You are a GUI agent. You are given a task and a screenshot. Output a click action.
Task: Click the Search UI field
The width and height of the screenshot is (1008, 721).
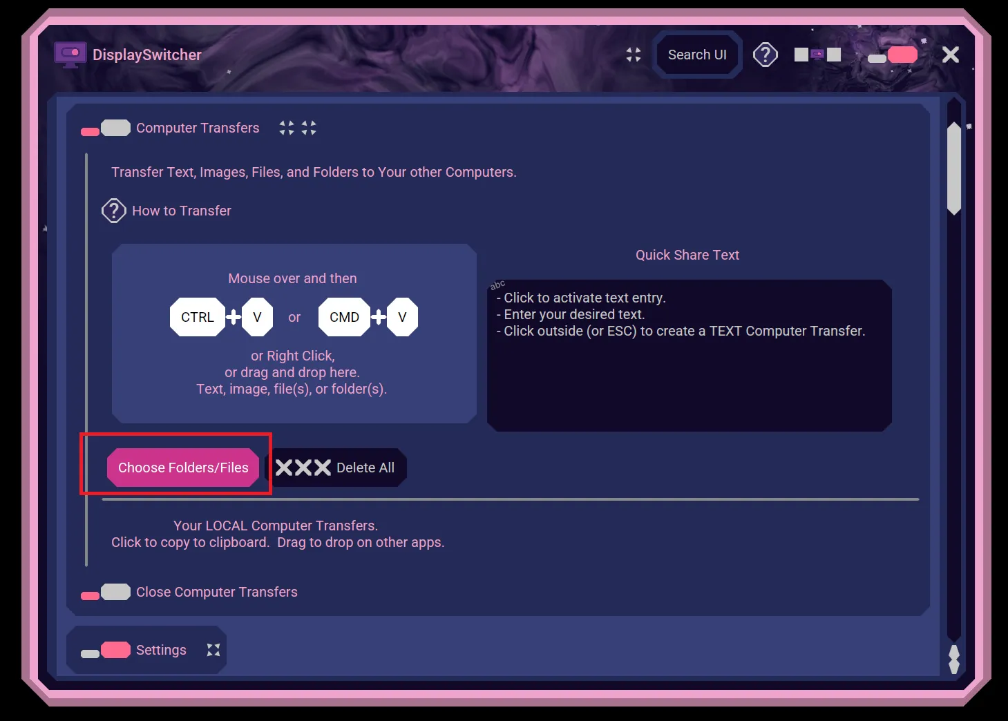tap(697, 55)
